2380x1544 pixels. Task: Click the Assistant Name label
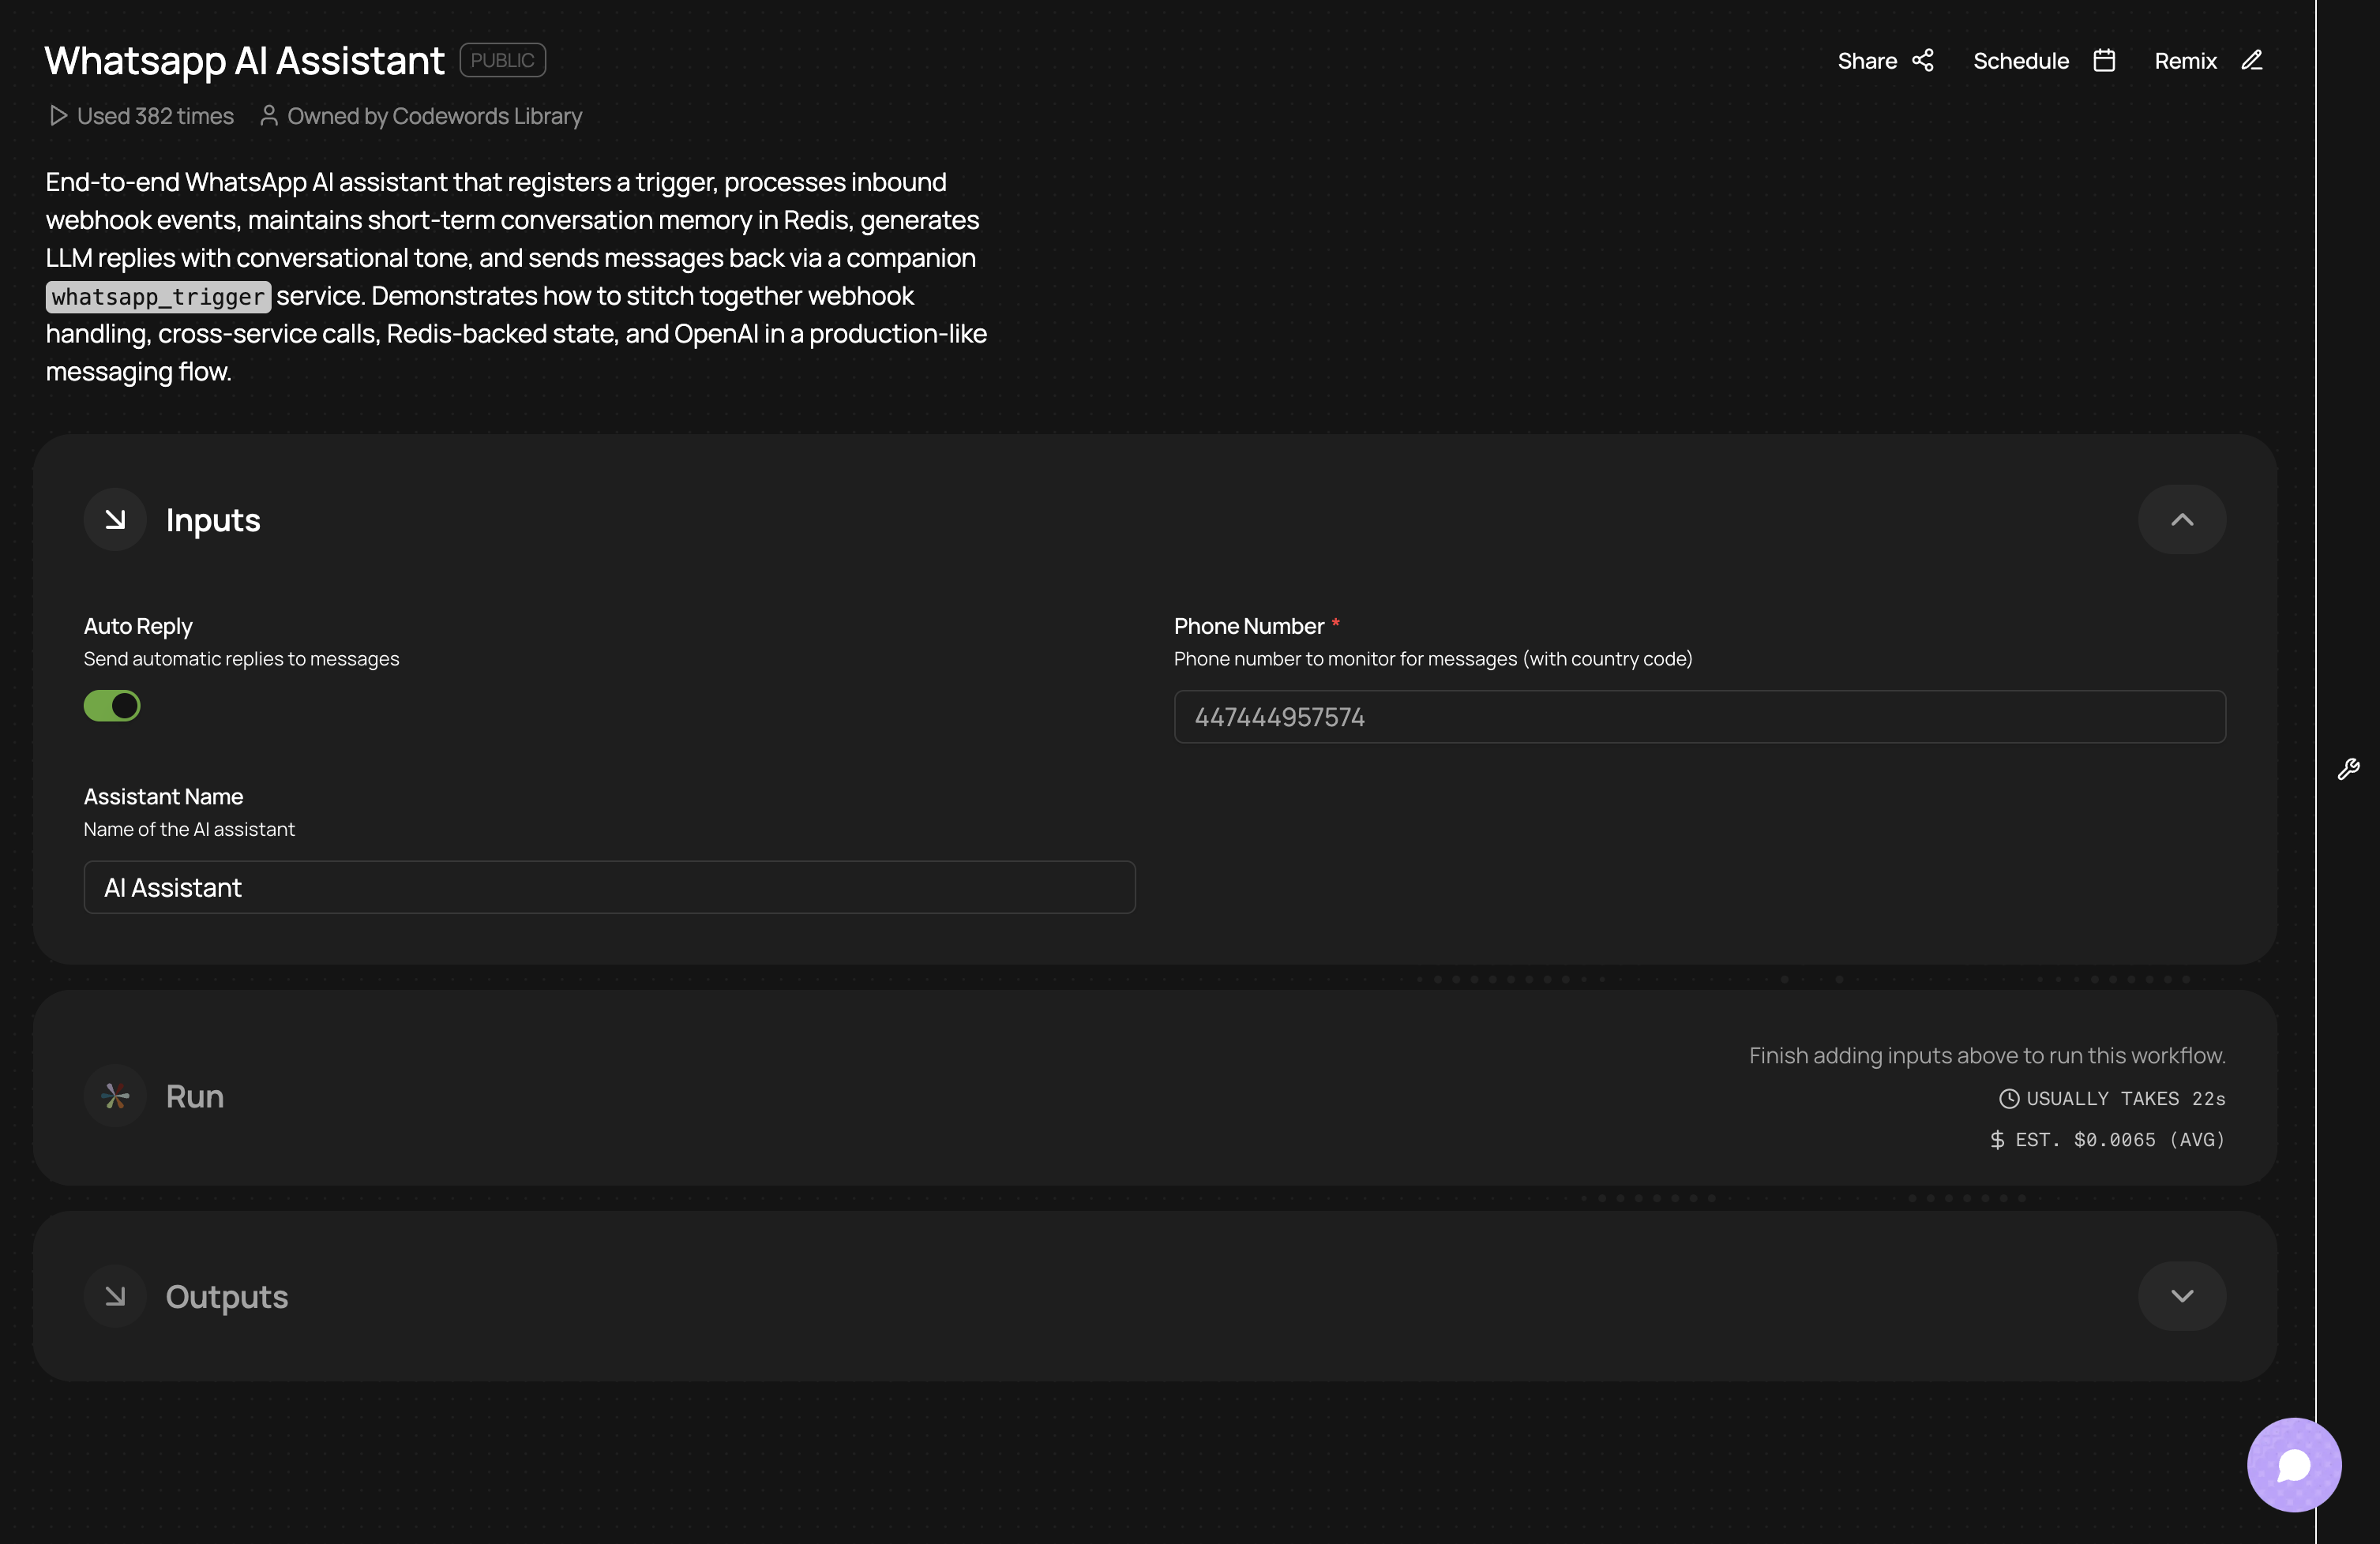164,796
